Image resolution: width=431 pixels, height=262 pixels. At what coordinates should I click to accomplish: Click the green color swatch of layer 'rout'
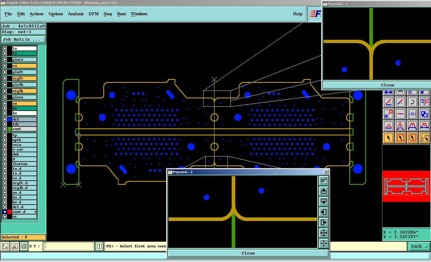[x=10, y=129]
